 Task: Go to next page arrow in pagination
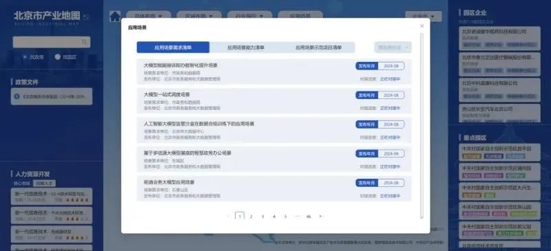click(x=320, y=216)
